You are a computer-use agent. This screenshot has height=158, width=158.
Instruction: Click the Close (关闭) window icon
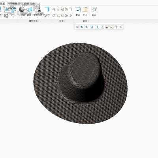click(85, 9)
